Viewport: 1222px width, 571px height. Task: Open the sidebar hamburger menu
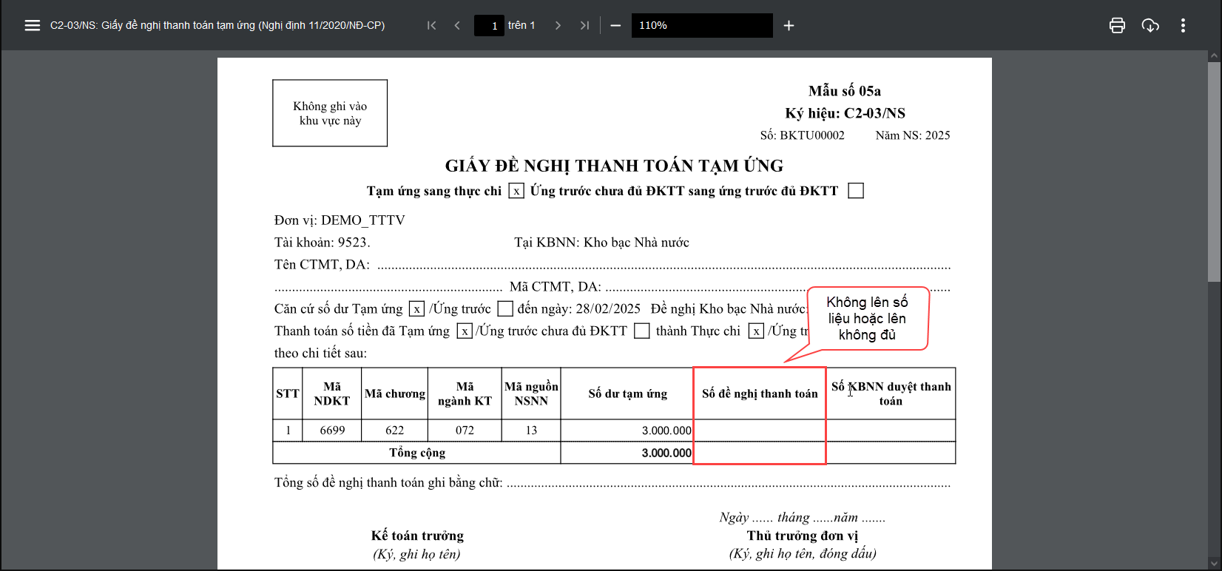[32, 25]
